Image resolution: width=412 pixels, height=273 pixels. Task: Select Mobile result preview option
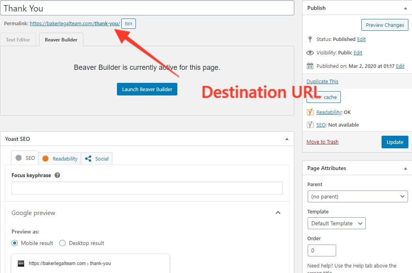[x=15, y=243]
